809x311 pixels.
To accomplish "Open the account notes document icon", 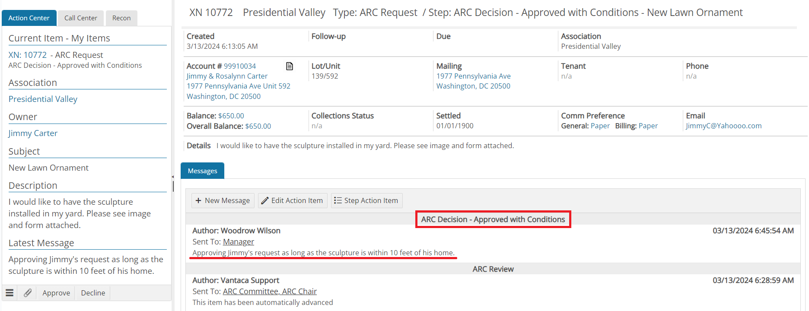I will click(290, 66).
